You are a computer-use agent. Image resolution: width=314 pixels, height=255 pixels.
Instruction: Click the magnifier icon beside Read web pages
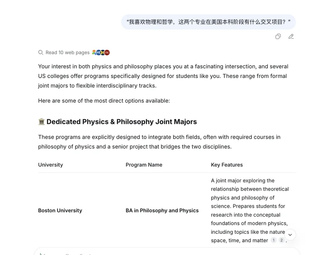click(x=40, y=53)
